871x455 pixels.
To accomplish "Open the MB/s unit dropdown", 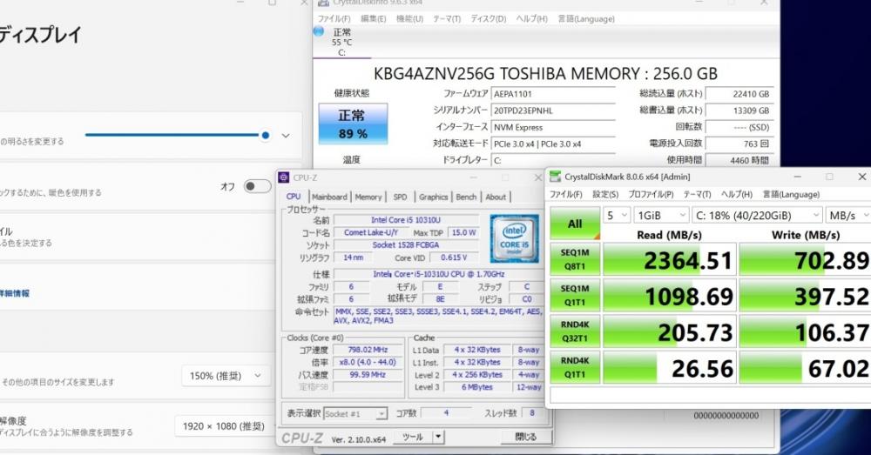I will 848,215.
